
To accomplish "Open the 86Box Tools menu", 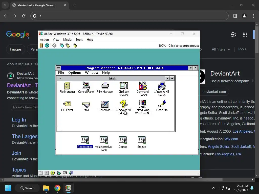I will 79,40.
